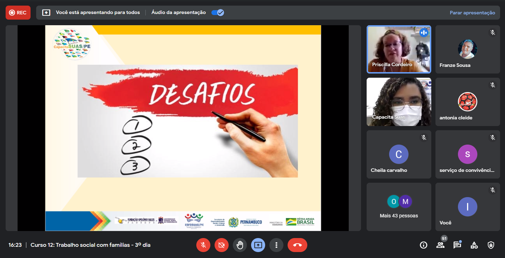This screenshot has width=505, height=258.
Task: Select the Cheila carvalho participant tile
Action: 399,154
